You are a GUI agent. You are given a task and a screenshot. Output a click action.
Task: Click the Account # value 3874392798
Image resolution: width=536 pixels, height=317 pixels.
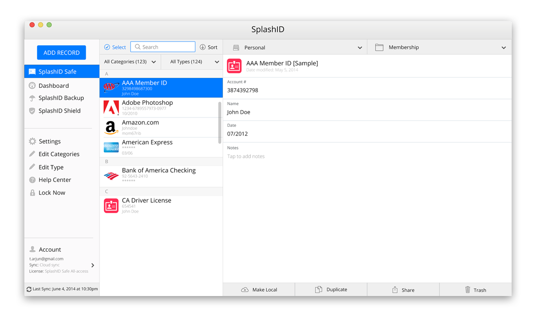click(x=243, y=90)
